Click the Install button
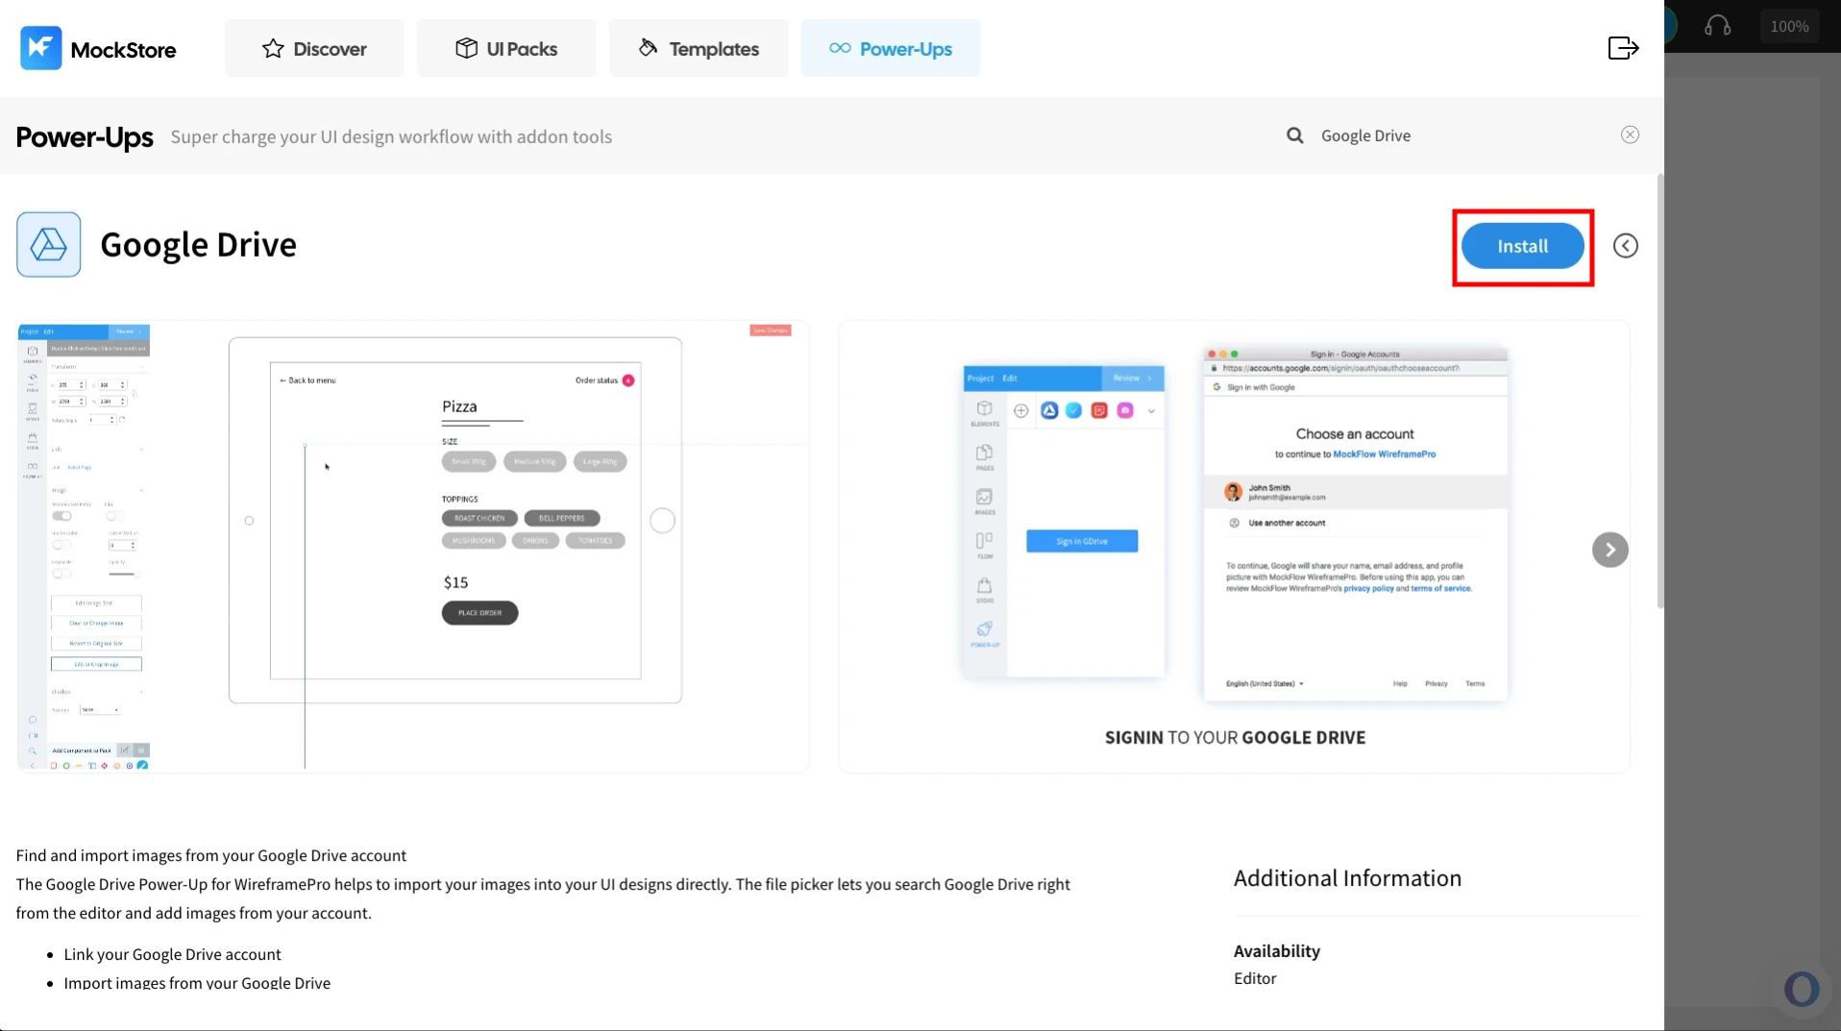The image size is (1841, 1031). coord(1522,245)
